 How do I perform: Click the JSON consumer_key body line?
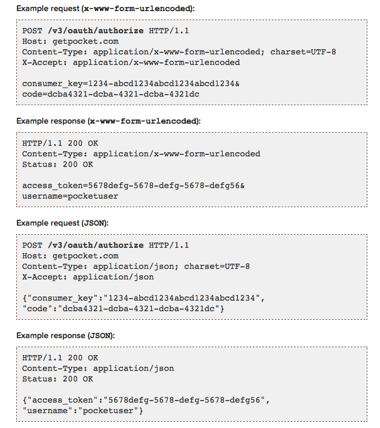[144, 298]
